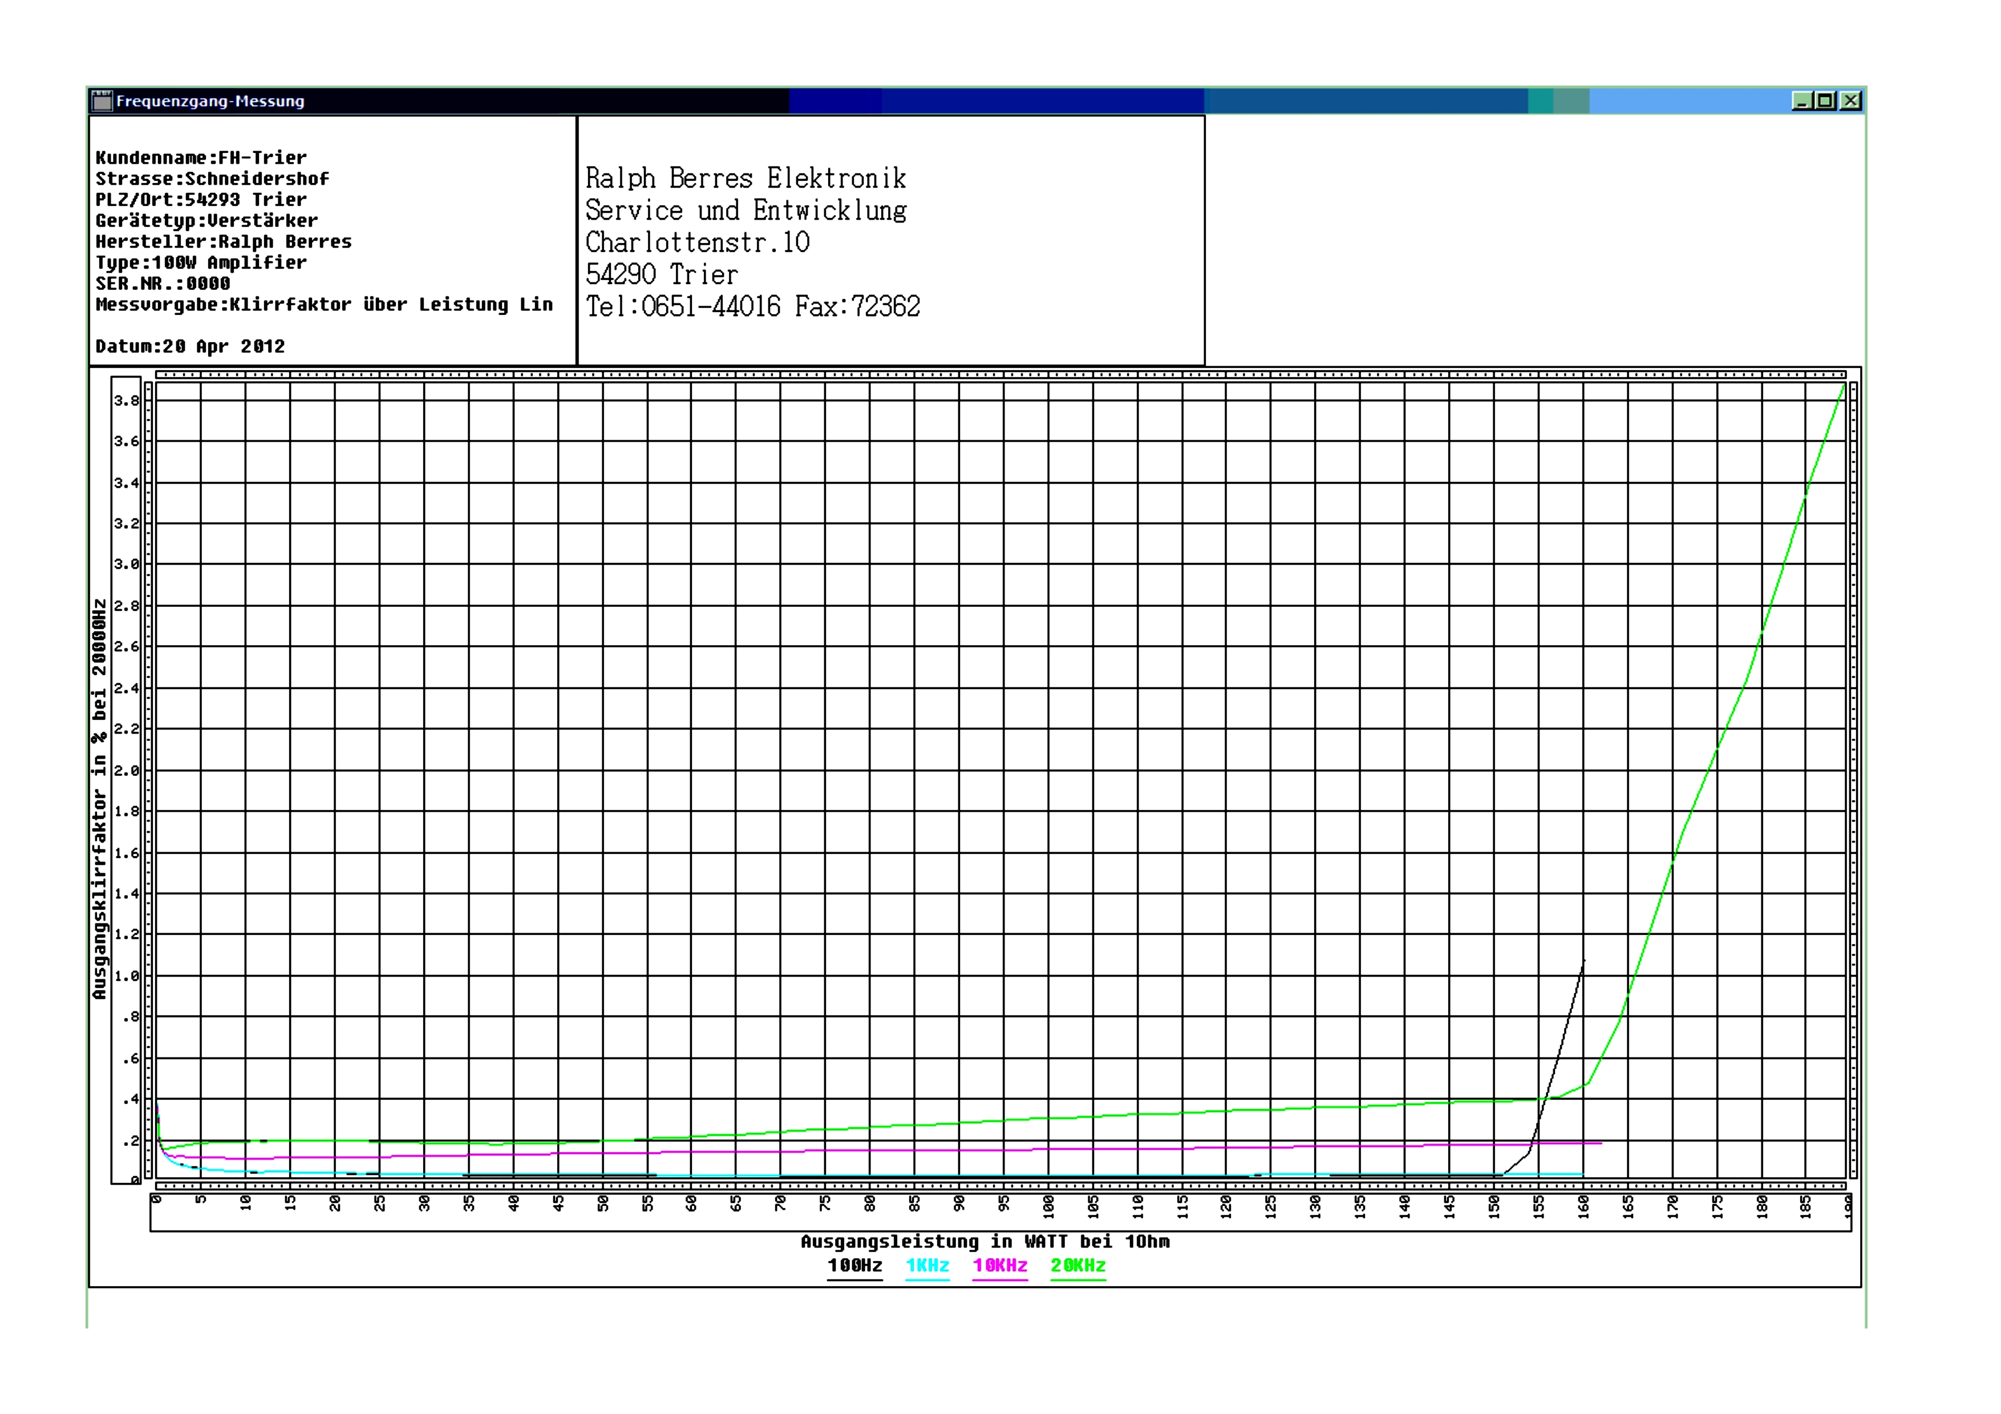
Task: Click the Frequenzgang-Messung window system icon
Action: coord(102,101)
